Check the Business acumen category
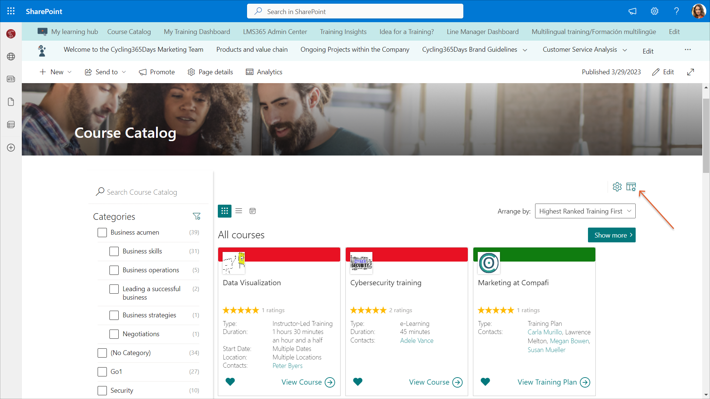The height and width of the screenshot is (399, 710). [102, 232]
